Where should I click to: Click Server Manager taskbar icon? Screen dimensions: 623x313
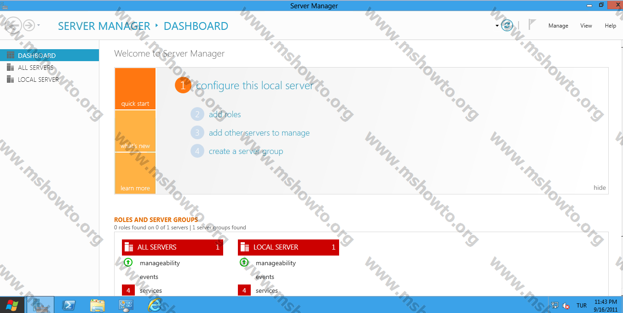[x=40, y=305]
